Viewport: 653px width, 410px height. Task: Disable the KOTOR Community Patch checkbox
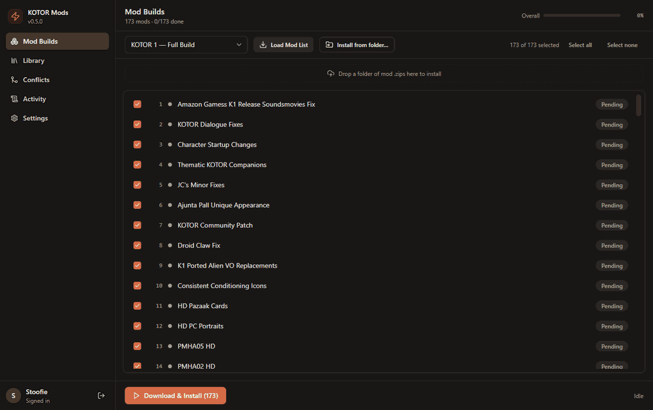point(137,225)
